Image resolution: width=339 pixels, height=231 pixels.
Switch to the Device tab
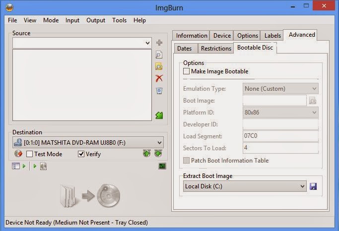pyautogui.click(x=222, y=36)
